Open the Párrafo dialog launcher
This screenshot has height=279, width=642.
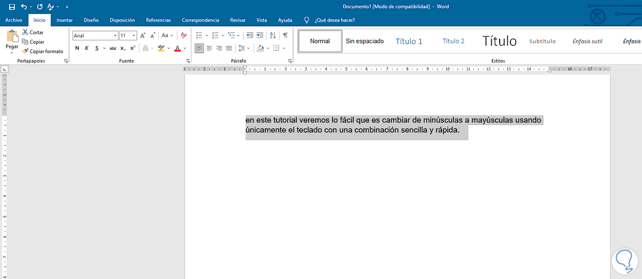coord(290,61)
